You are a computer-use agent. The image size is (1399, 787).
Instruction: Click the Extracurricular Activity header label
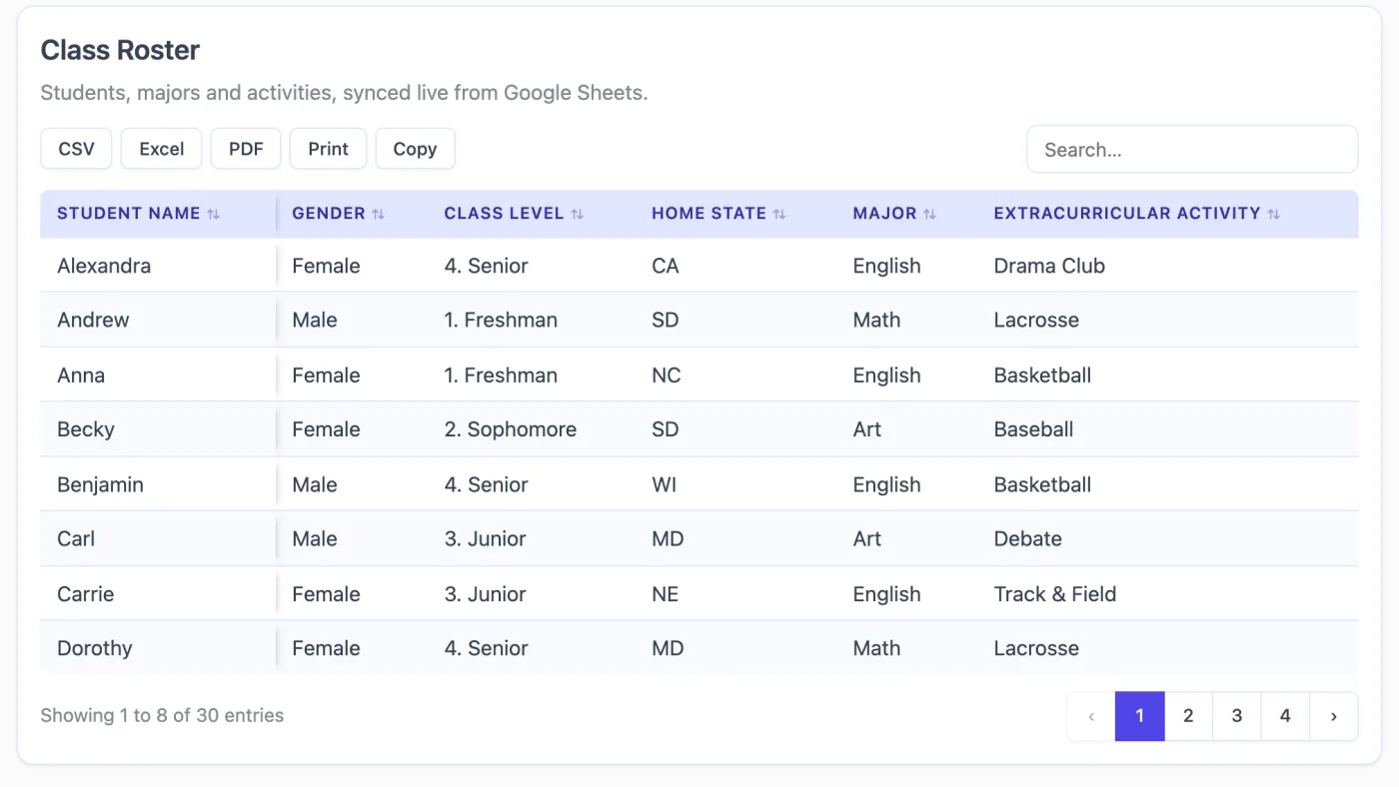click(1127, 214)
